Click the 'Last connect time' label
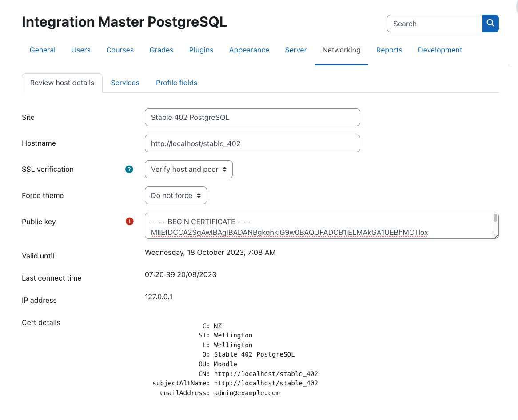 pyautogui.click(x=52, y=278)
